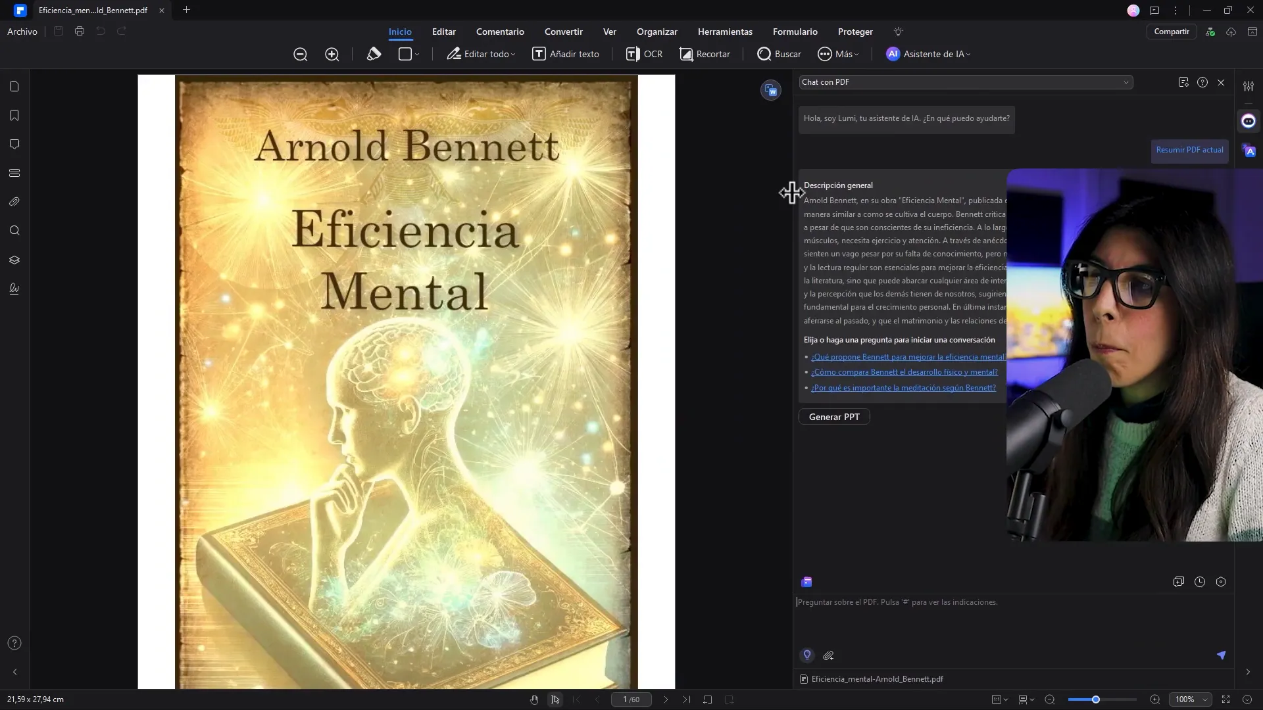Click help icon in chat panel header
Viewport: 1263px width, 710px height.
tap(1202, 82)
